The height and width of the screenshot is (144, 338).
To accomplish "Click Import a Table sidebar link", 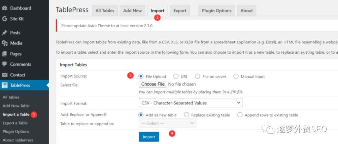I will [x=16, y=114].
